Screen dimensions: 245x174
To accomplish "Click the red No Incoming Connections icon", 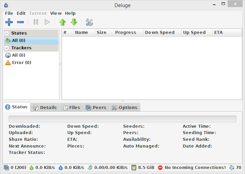I will click(160, 168).
